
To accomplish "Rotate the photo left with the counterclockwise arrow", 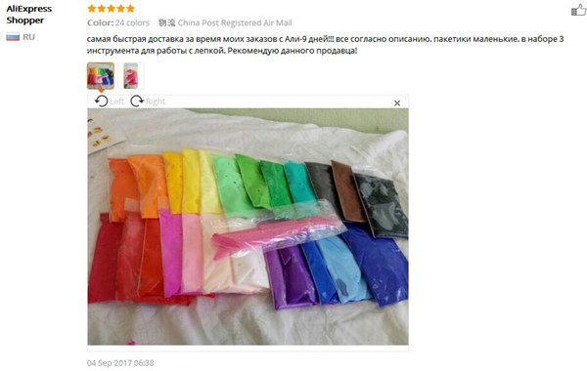I will point(101,101).
